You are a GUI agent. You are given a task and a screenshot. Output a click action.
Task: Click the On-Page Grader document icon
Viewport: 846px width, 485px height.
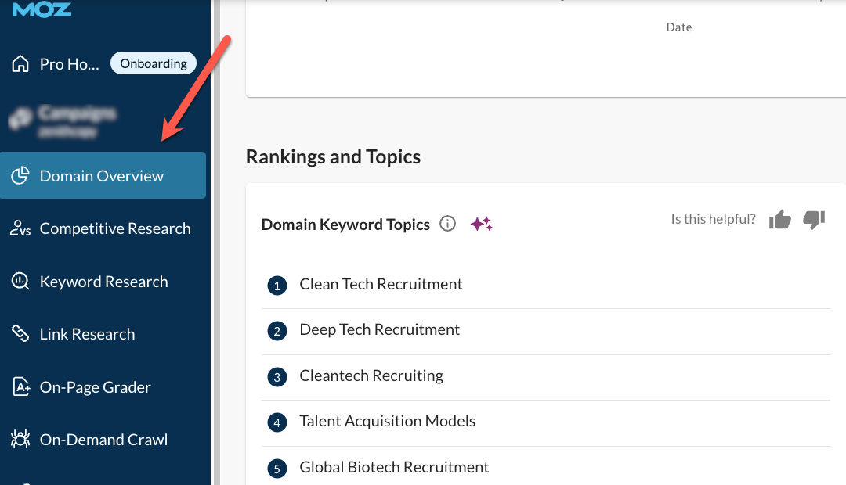point(20,387)
